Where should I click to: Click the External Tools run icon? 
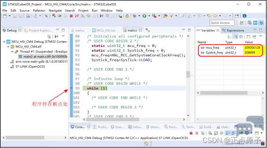pos(154,16)
